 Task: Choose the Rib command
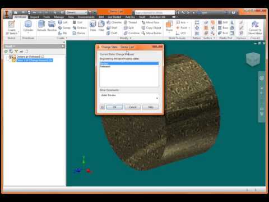[62, 33]
